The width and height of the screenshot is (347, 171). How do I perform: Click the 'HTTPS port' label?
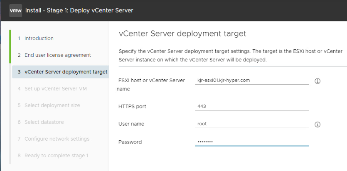(x=132, y=107)
